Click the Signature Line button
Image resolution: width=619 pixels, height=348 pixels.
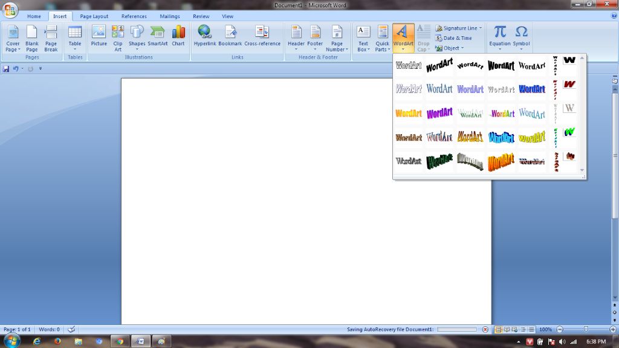(x=459, y=28)
